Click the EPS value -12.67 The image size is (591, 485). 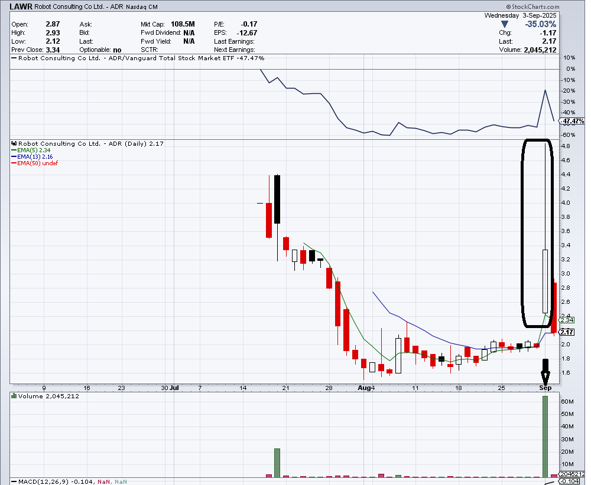coord(247,32)
